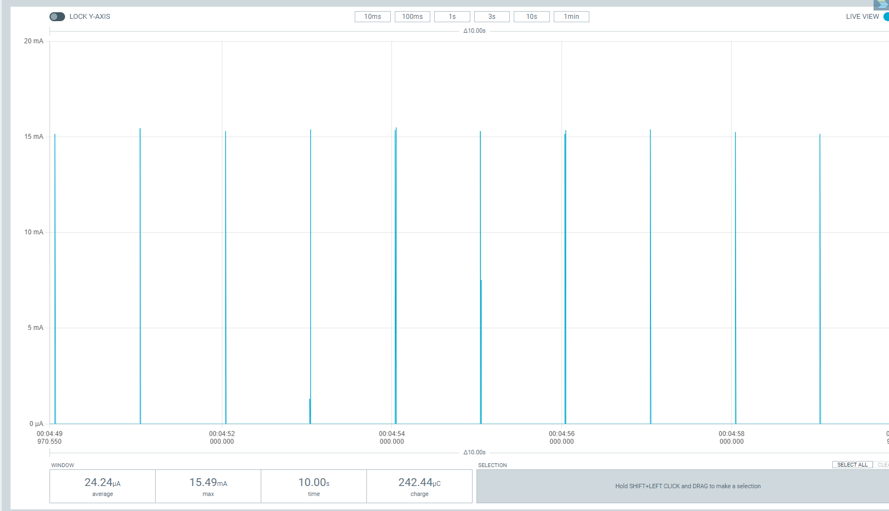The image size is (889, 511).
Task: Toggle the LIVE VIEW switch
Action: [x=886, y=17]
